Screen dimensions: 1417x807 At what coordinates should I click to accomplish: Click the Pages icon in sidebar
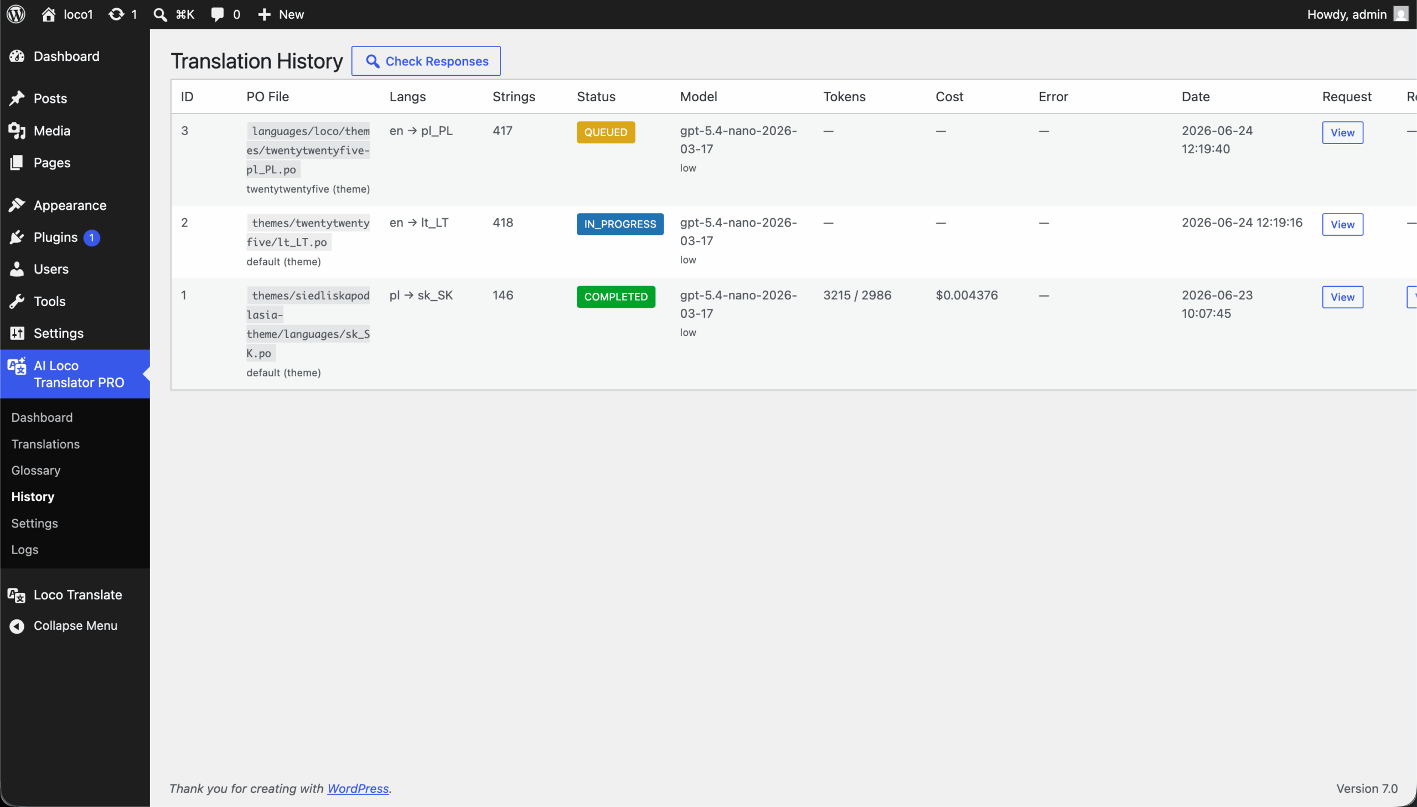click(x=17, y=162)
